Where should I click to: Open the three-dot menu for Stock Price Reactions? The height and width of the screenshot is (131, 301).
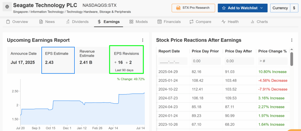(292, 40)
